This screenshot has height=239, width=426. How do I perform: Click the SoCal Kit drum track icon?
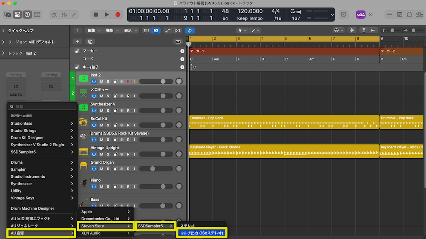tap(83, 122)
